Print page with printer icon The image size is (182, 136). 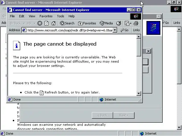coord(136,23)
